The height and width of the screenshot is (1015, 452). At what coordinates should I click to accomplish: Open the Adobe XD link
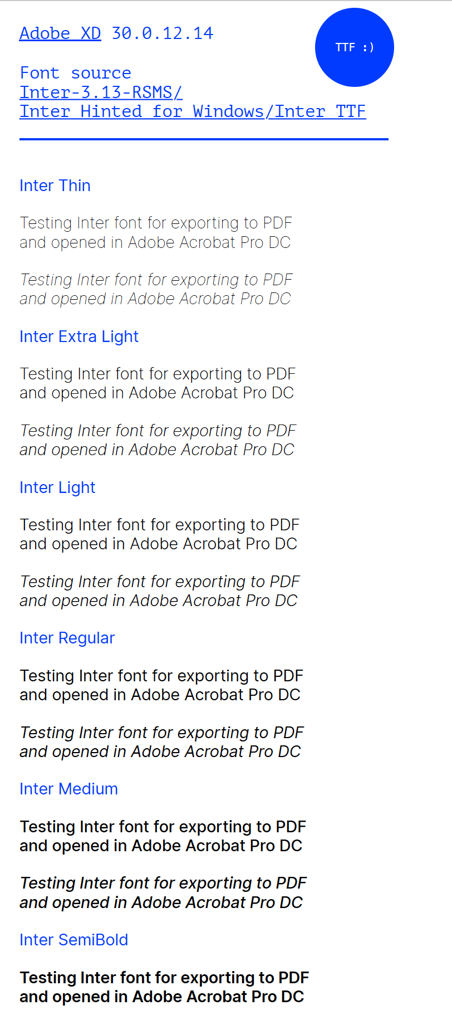coord(60,33)
